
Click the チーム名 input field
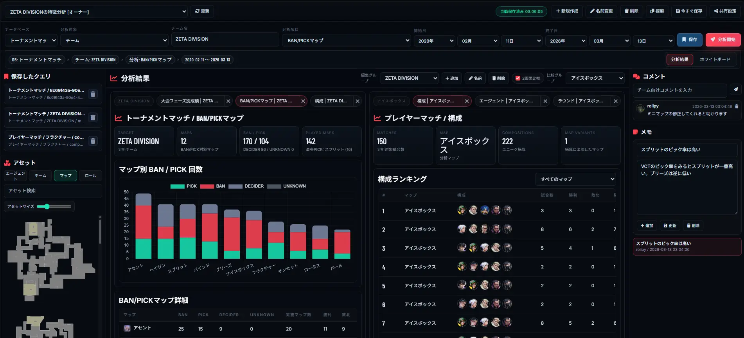click(225, 39)
